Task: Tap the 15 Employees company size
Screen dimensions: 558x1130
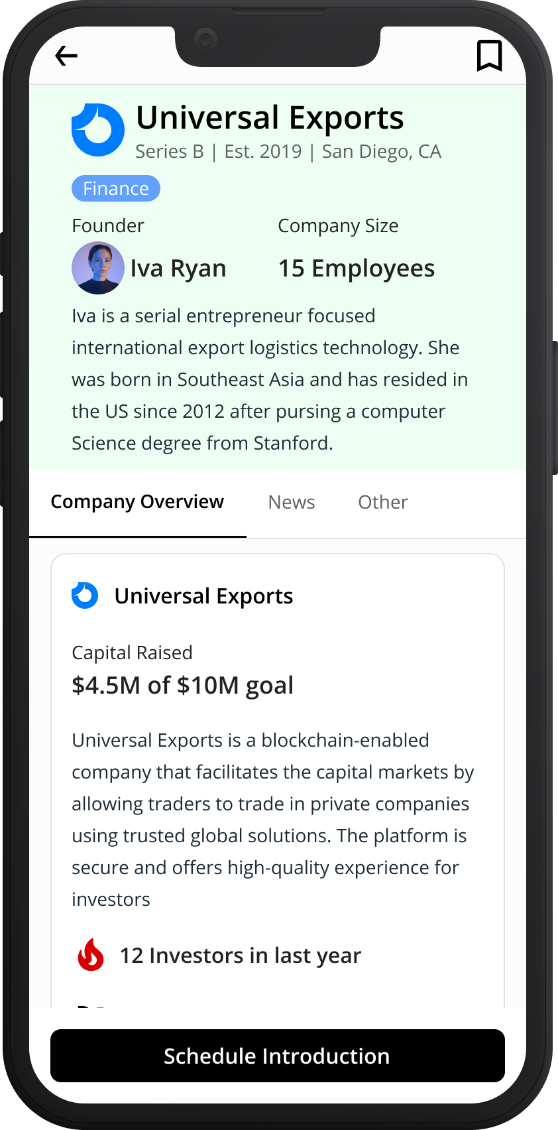Action: pyautogui.click(x=357, y=269)
